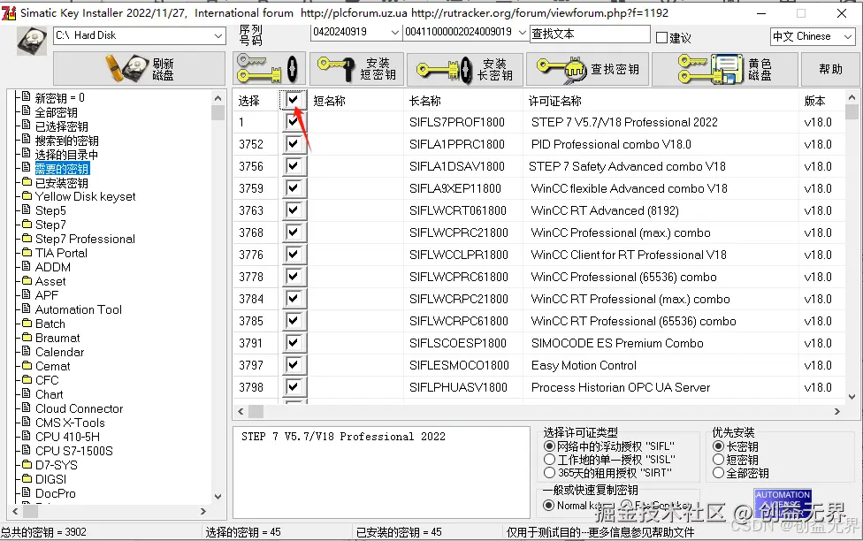Viewport: 863px width, 541px height.
Task: Select the Normal key radio option
Action: (548, 506)
